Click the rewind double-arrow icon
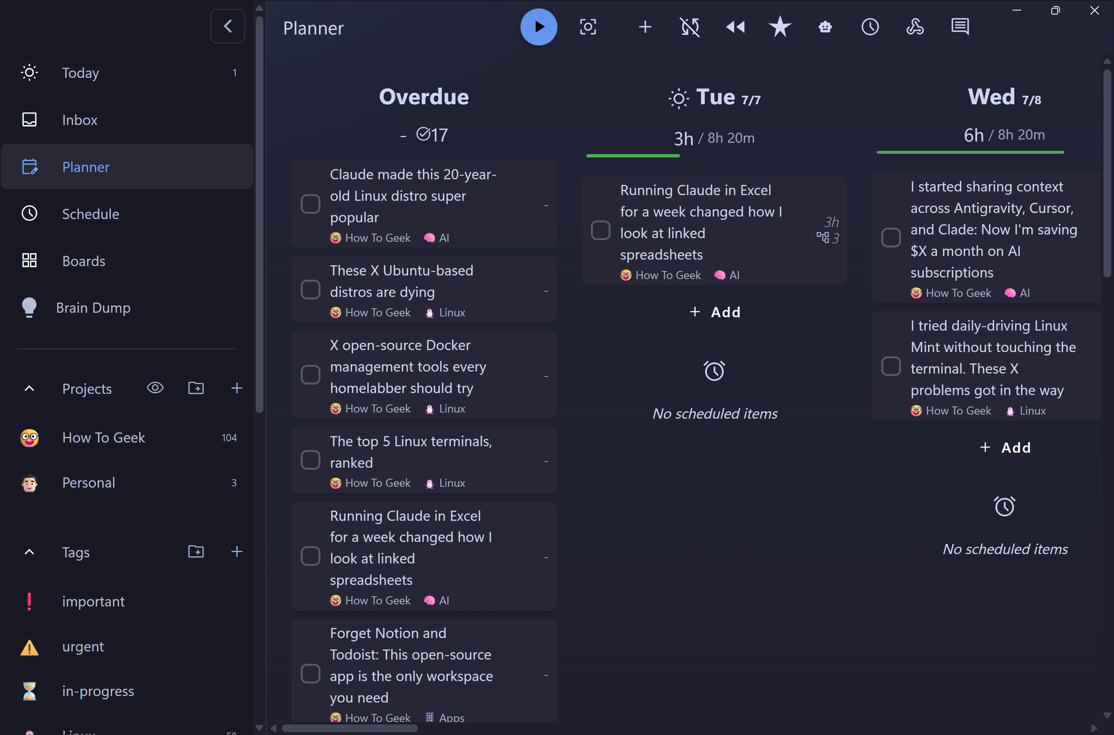 point(735,27)
